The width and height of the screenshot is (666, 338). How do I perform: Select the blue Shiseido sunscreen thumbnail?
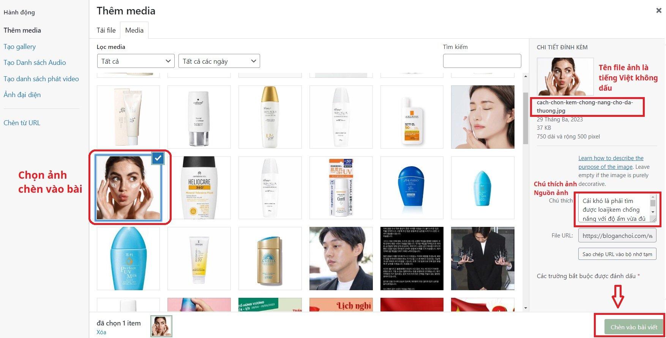412,188
